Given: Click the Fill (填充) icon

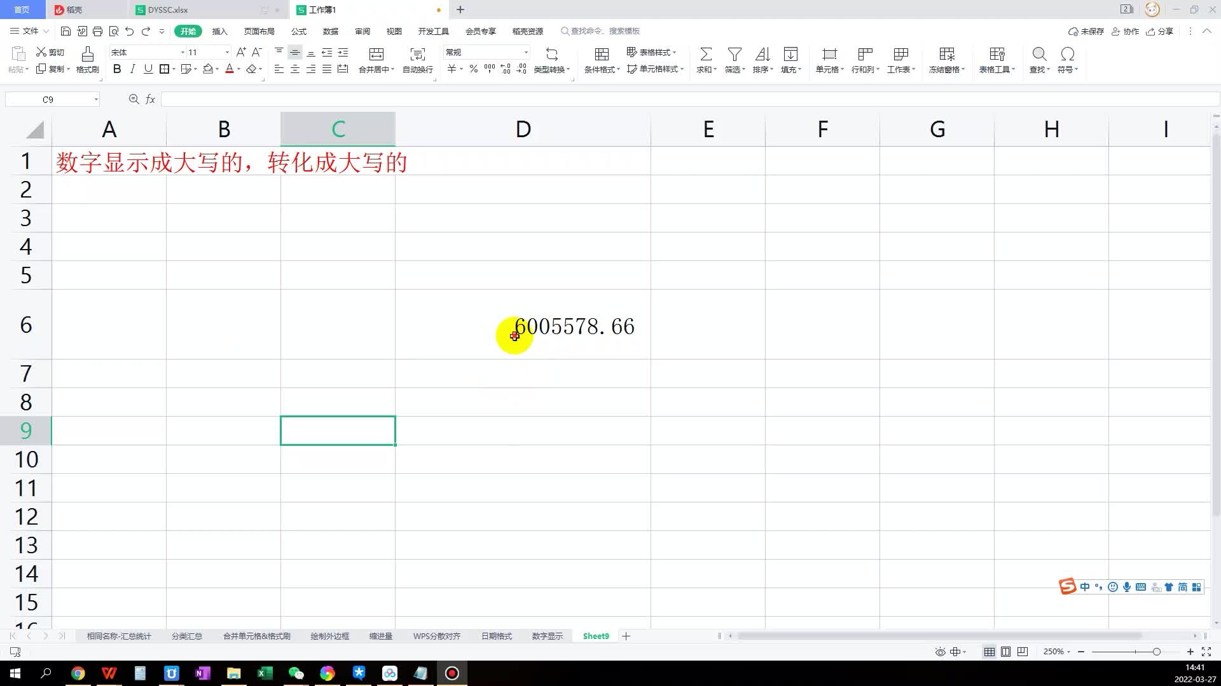Looking at the screenshot, I should pos(790,54).
